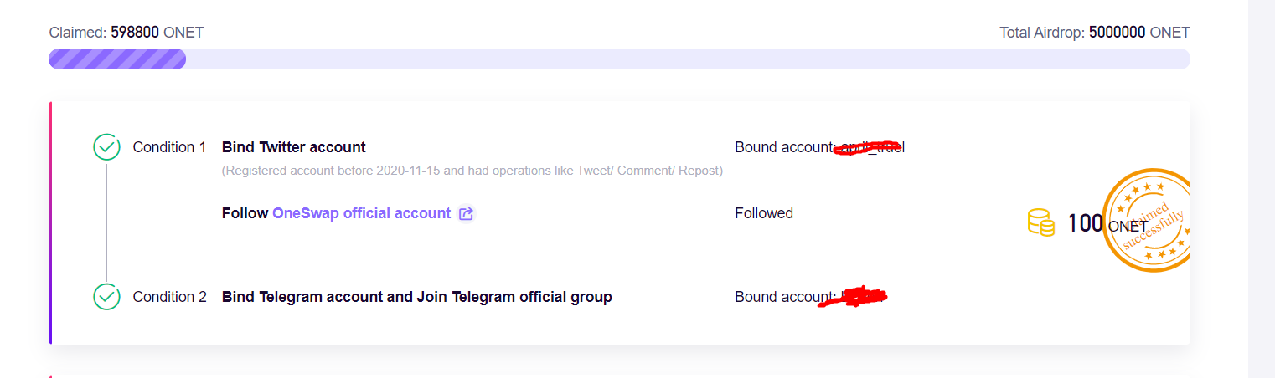Click the Condition 2 green checkmark icon
The image size is (1275, 378).
tap(106, 297)
